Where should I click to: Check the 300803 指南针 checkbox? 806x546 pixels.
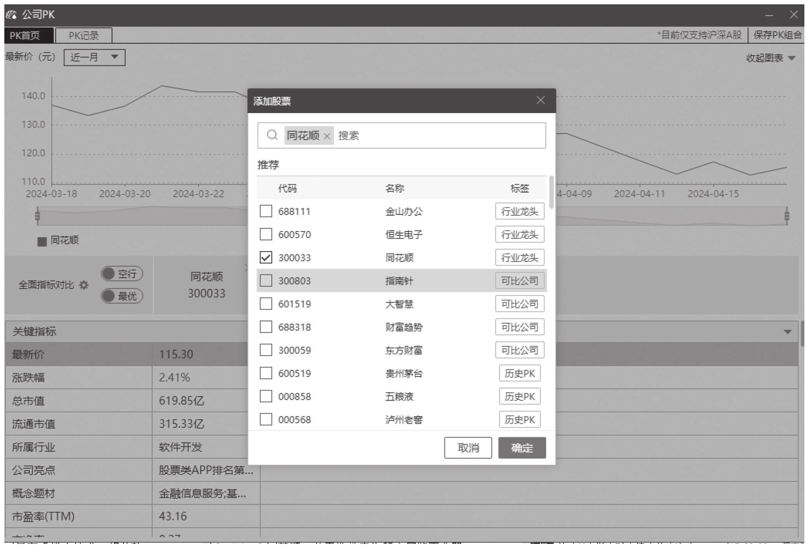coord(266,280)
